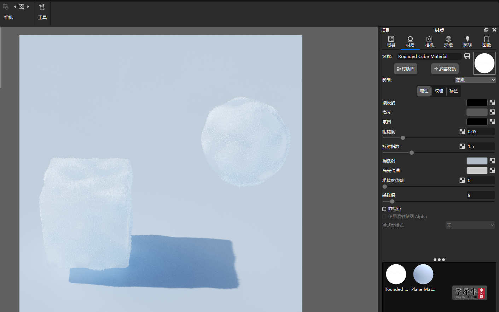The width and height of the screenshot is (499, 312).
Task: Open the 漫反射 diffuse color swatch
Action: coord(477,102)
